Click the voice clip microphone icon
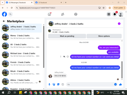The image size is (127, 95). 49,84
